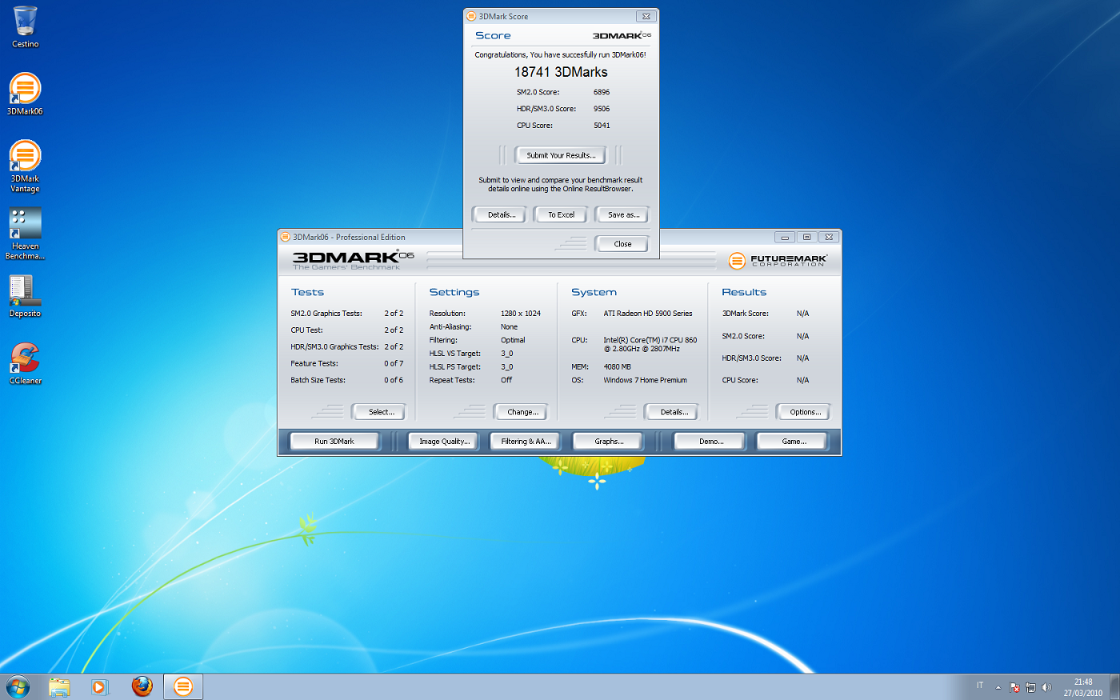Screen dimensions: 1120x700
Task: Click the taskbar clock showing 21:48
Action: 1082,687
